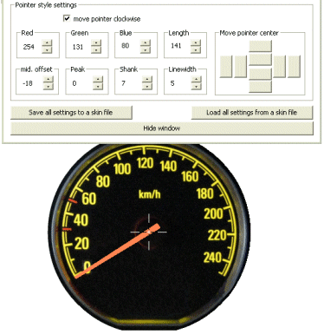The image size is (324, 334).
Task: Increase the pointer Length with up arrow
Action: [196, 43]
